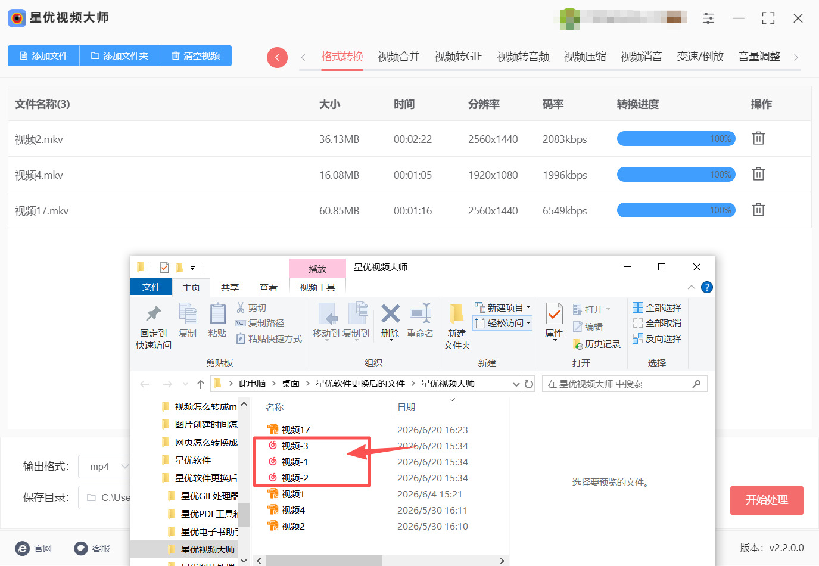Select file 视频-3 in Explorer list
The width and height of the screenshot is (819, 566).
click(294, 446)
